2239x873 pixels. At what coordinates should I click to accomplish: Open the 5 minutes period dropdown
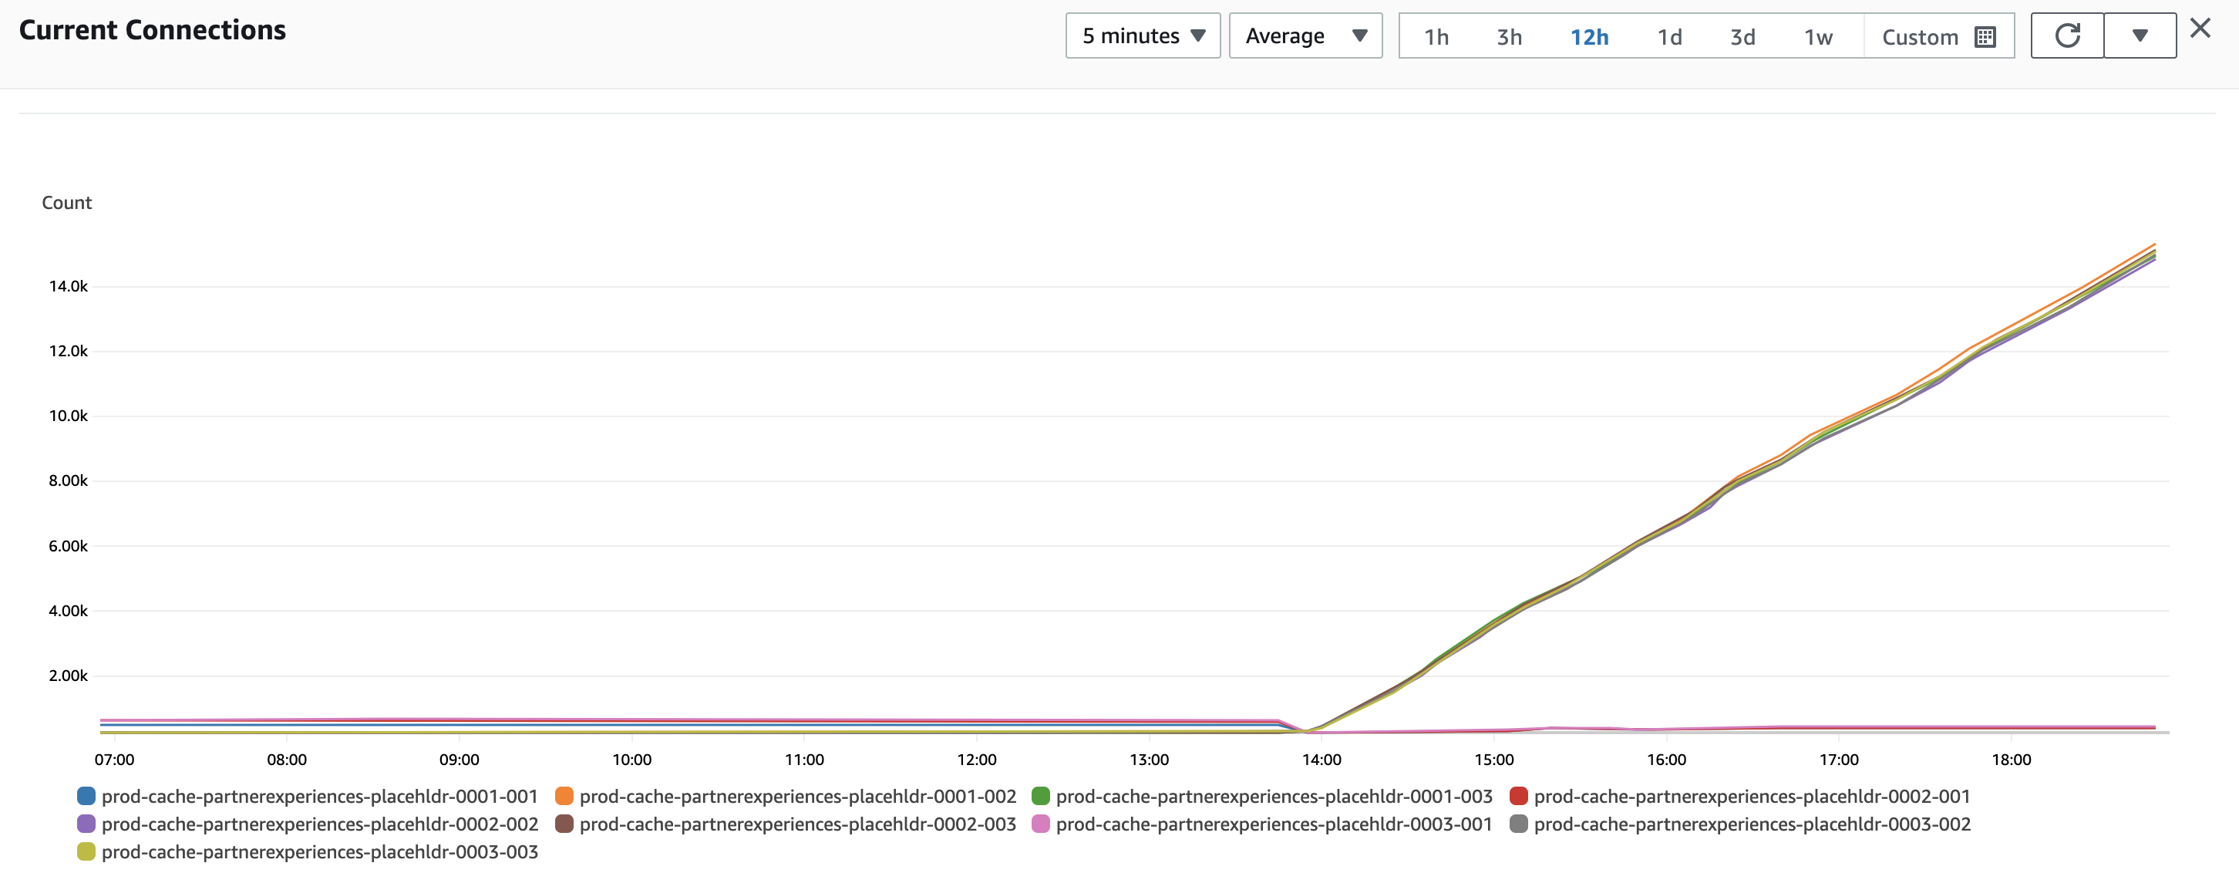[x=1142, y=35]
